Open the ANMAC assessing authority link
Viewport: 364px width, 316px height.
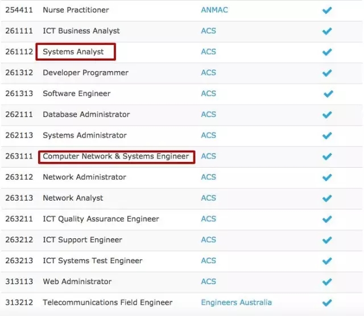click(x=214, y=10)
